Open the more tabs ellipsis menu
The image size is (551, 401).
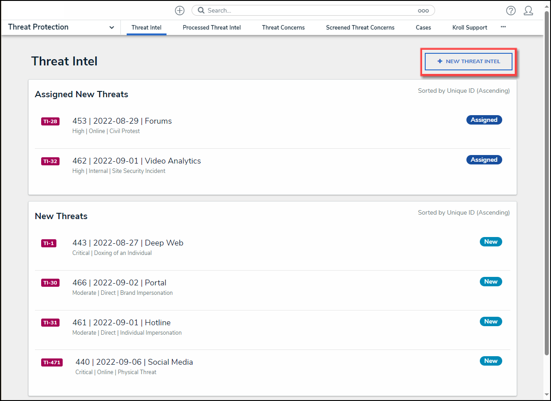[x=503, y=27]
